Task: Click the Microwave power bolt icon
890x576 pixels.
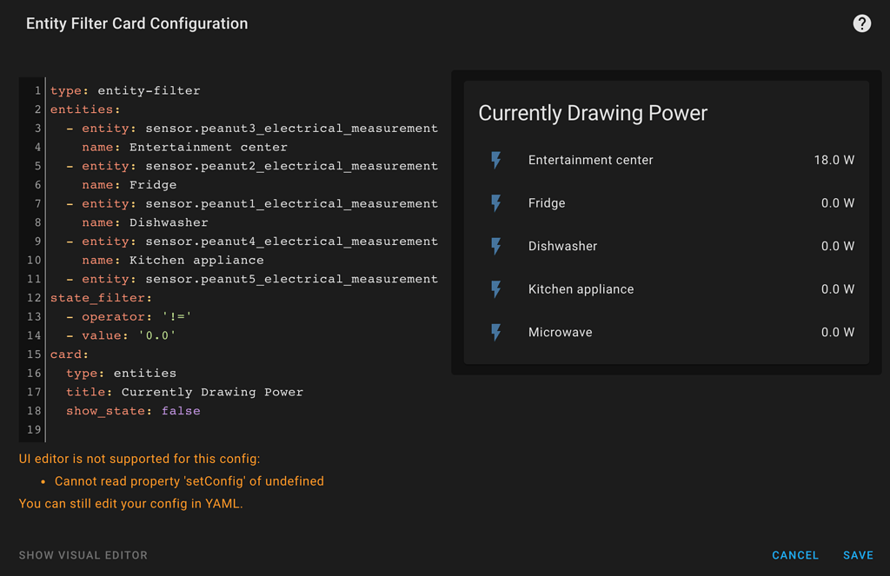Action: [x=496, y=332]
